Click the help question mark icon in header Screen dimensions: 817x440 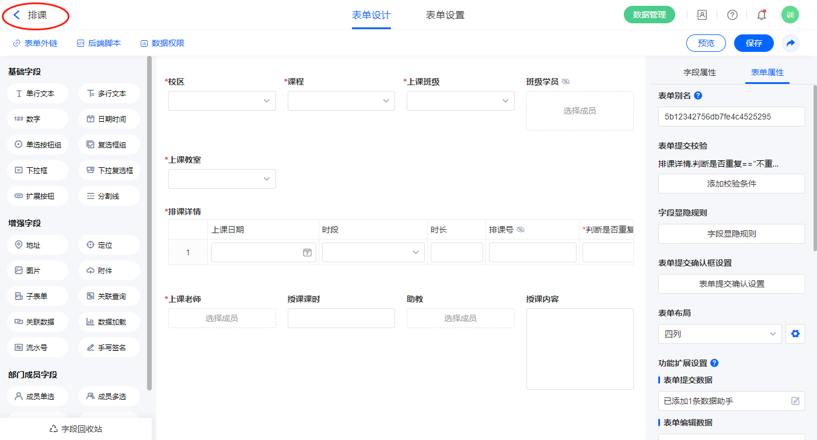[732, 15]
